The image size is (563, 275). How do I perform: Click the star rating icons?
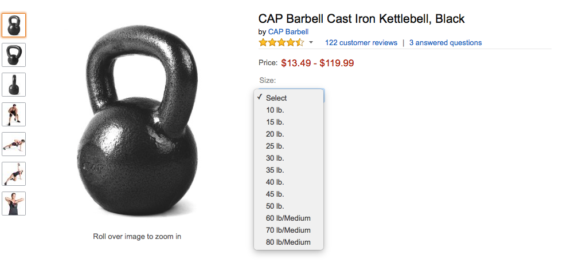281,43
